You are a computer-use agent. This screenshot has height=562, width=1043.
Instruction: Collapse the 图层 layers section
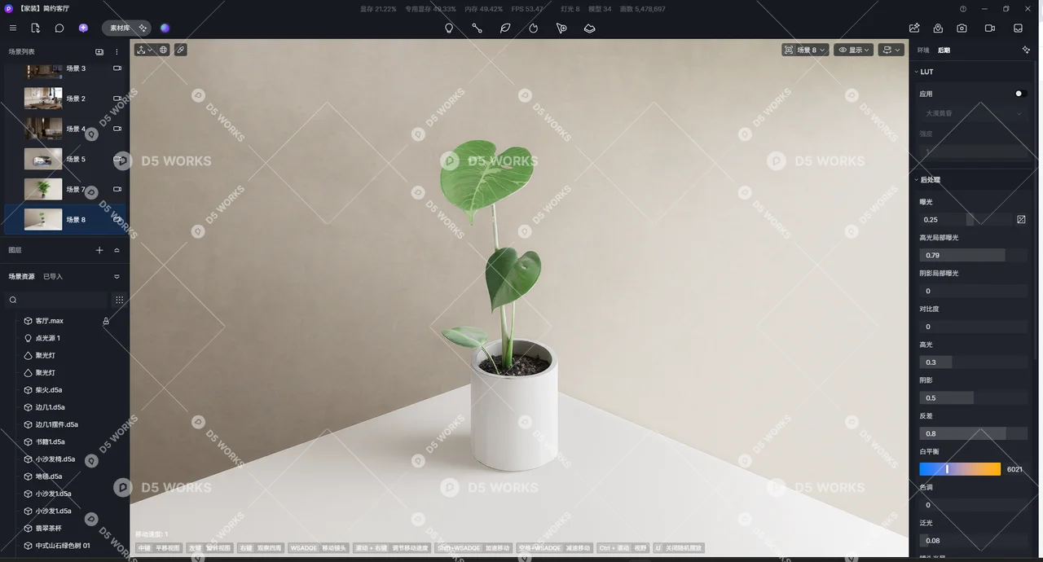click(x=117, y=250)
